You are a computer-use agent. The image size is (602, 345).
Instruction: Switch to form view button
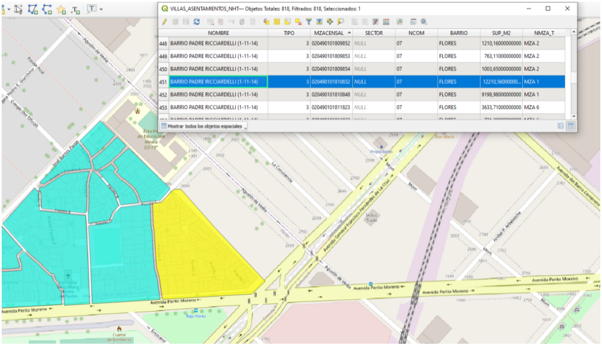click(x=561, y=126)
